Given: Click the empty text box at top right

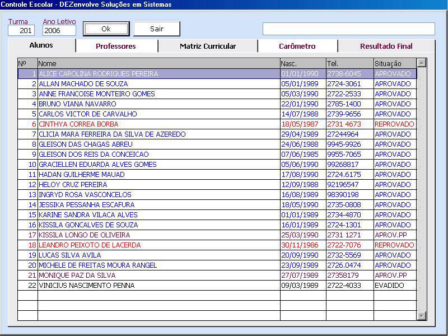Looking at the screenshot, I should click(x=348, y=29).
